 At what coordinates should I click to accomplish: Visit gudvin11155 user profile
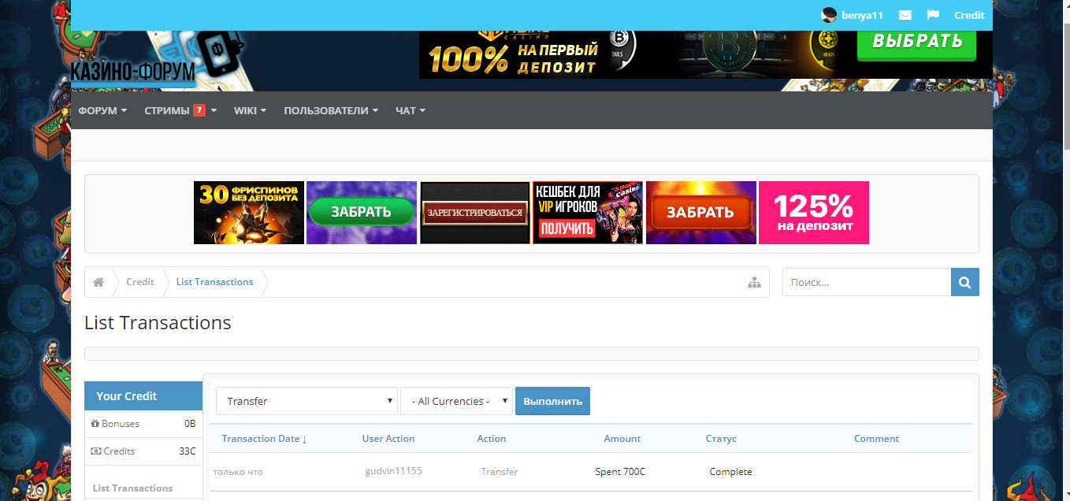click(x=392, y=470)
